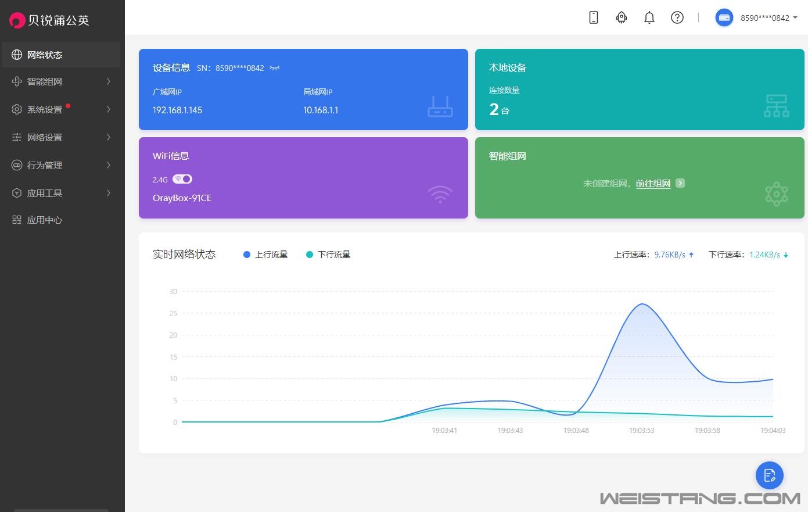Click the 行为管理 sidebar icon
The height and width of the screenshot is (512, 808).
(x=17, y=165)
